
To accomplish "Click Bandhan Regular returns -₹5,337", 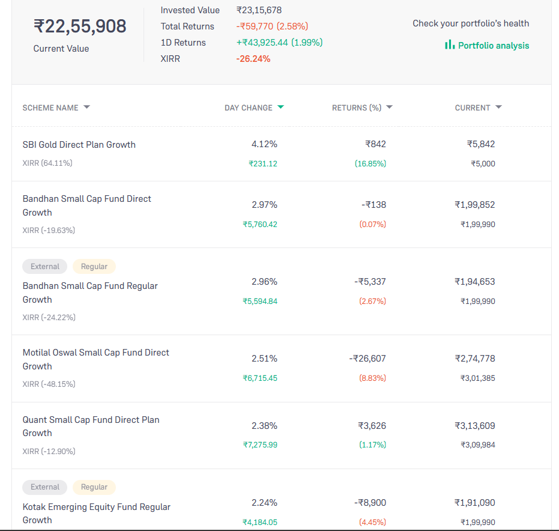I will [x=370, y=282].
